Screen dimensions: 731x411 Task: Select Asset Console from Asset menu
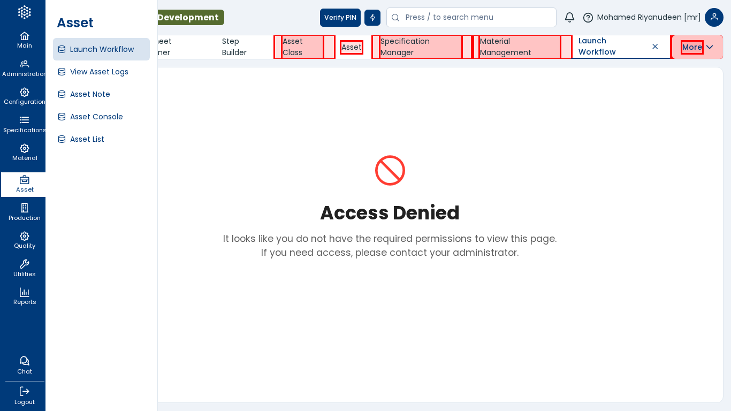pyautogui.click(x=96, y=117)
